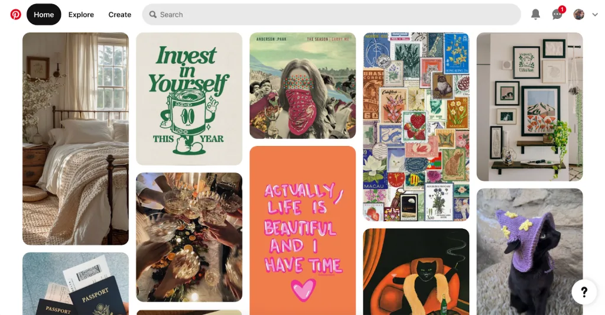The image size is (605, 315).
Task: Open the cat in purple witch hat pin
Action: click(x=529, y=252)
